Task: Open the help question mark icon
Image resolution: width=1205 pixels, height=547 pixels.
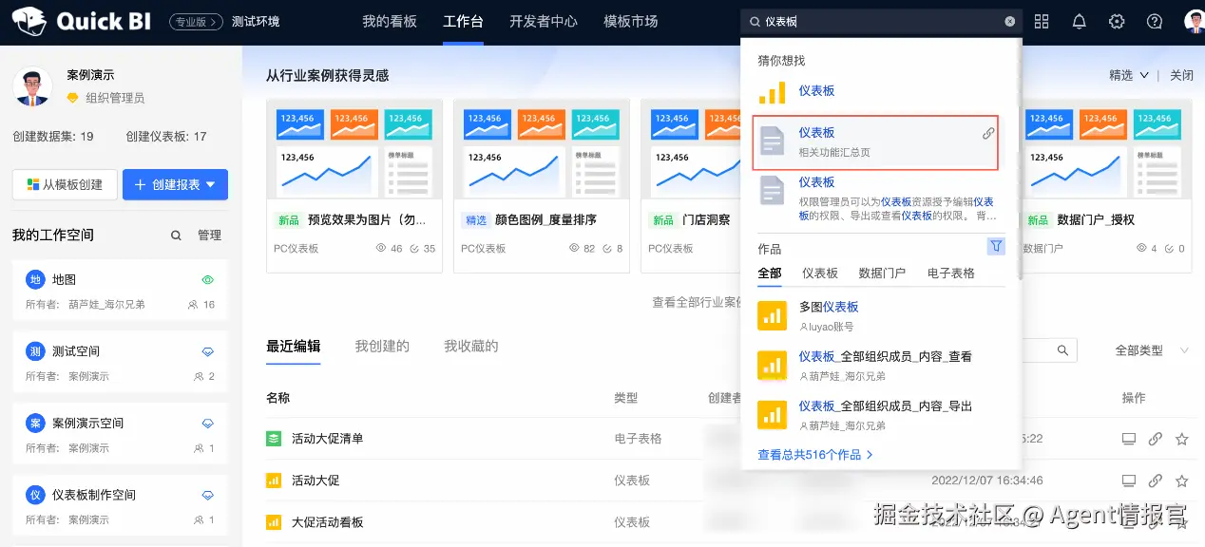Action: click(x=1155, y=21)
